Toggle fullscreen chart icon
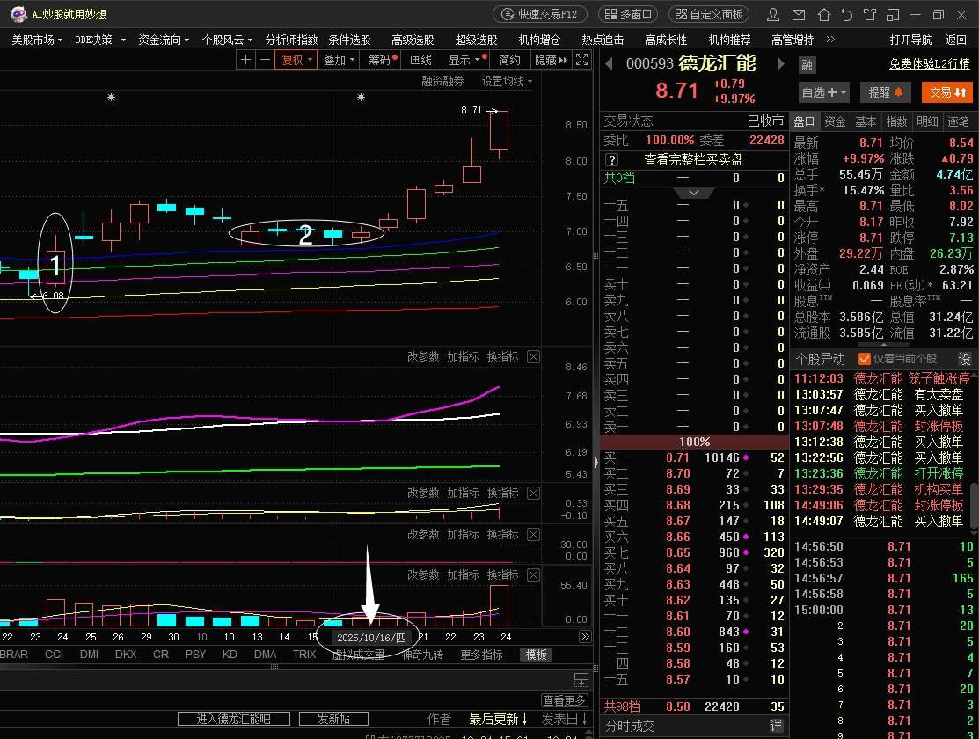This screenshot has width=979, height=739. click(582, 60)
